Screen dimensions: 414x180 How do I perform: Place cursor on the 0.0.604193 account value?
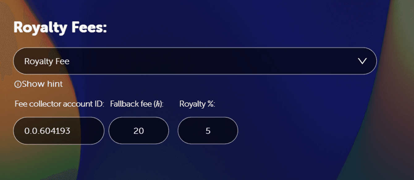(x=47, y=131)
